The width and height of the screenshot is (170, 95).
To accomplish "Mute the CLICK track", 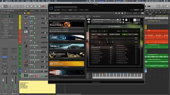I will click(x=31, y=23).
